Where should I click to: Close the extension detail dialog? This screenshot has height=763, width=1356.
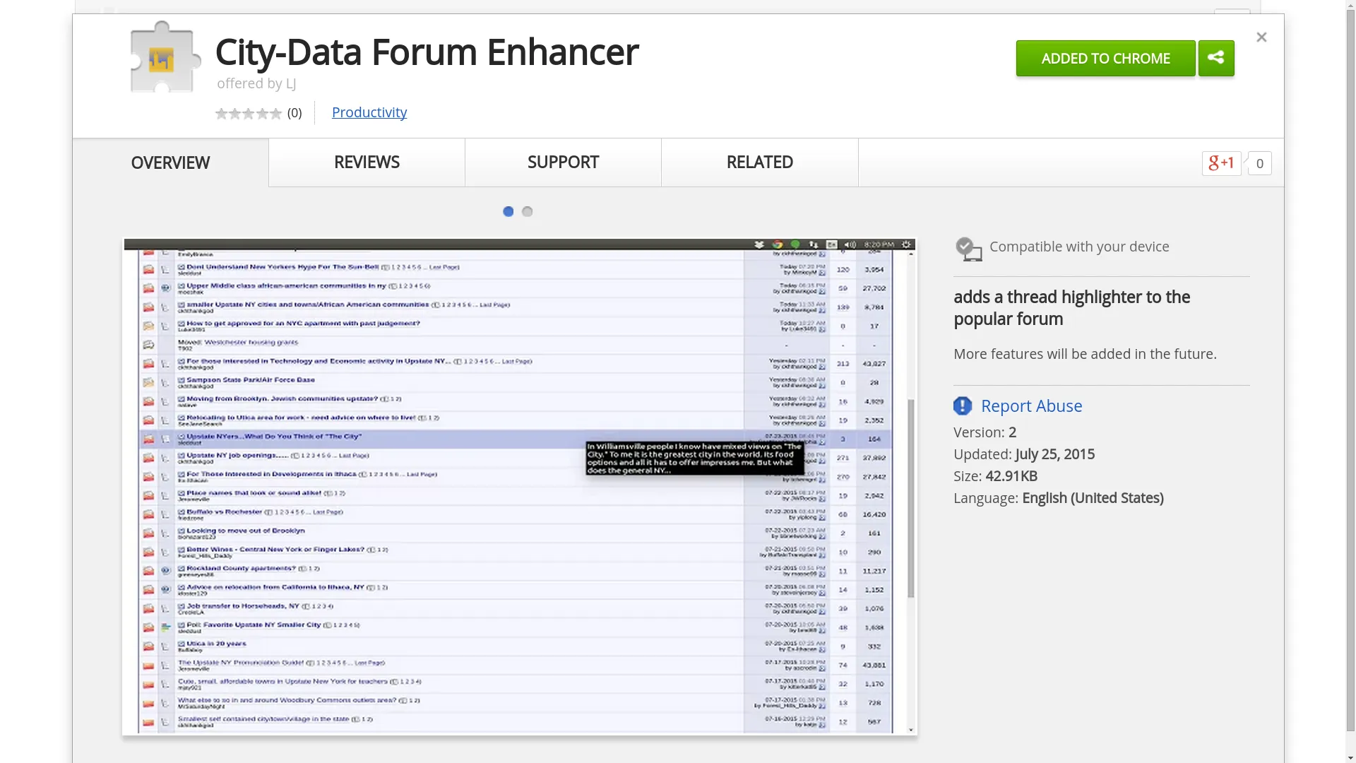tap(1261, 37)
